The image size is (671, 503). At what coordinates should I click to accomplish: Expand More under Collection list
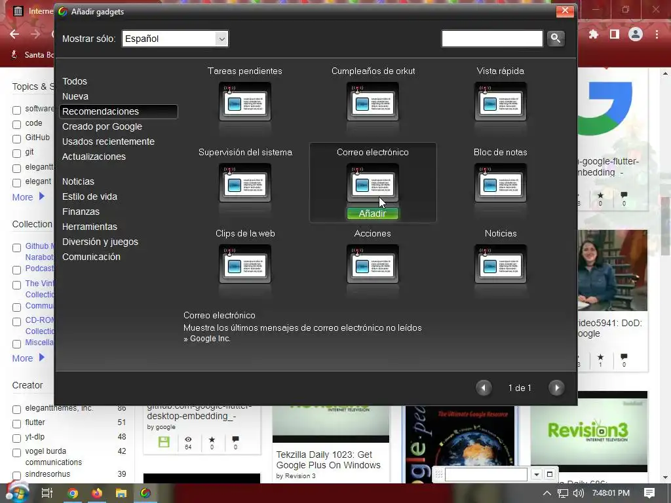point(28,358)
